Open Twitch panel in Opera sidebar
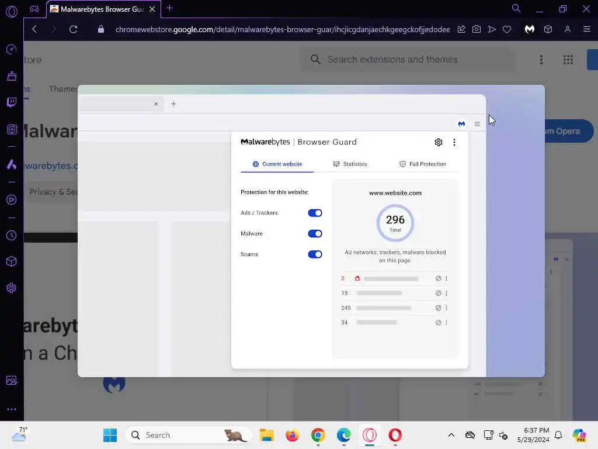 12,102
